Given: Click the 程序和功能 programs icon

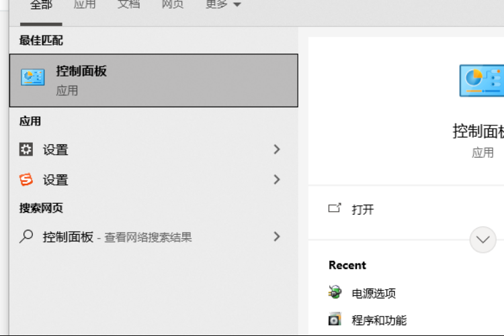Looking at the screenshot, I should 335,320.
